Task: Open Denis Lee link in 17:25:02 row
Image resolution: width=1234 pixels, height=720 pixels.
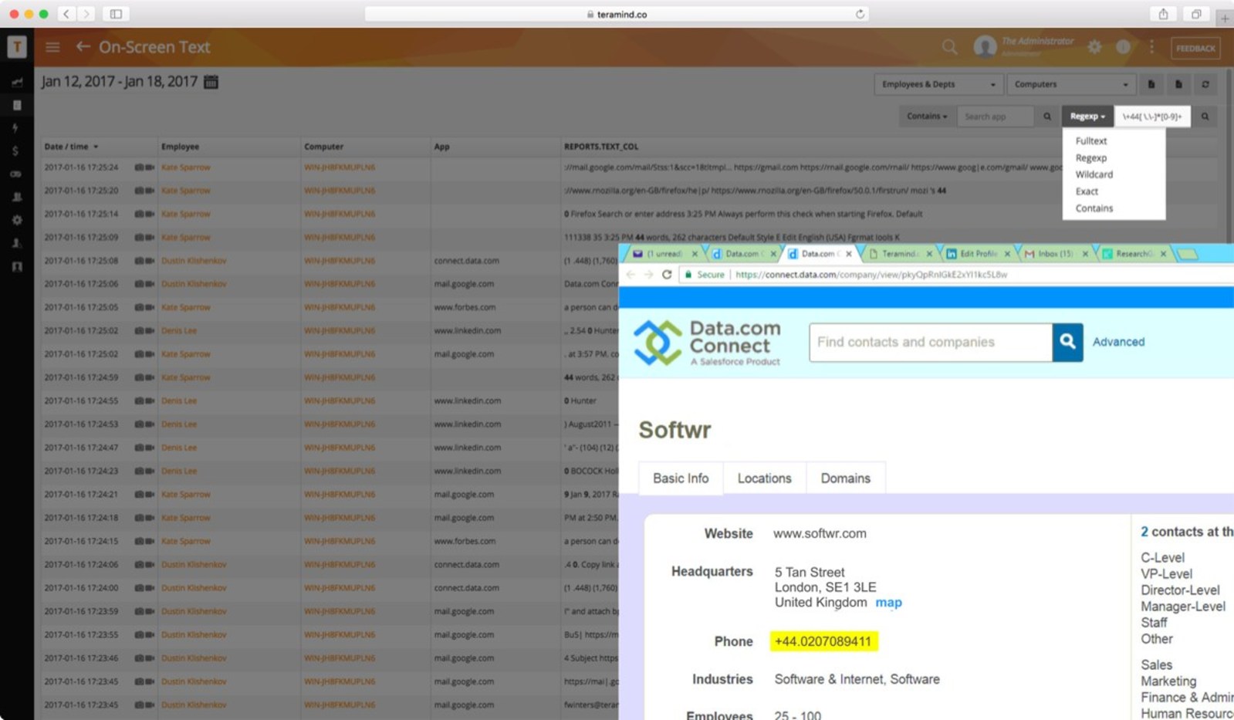Action: click(179, 331)
